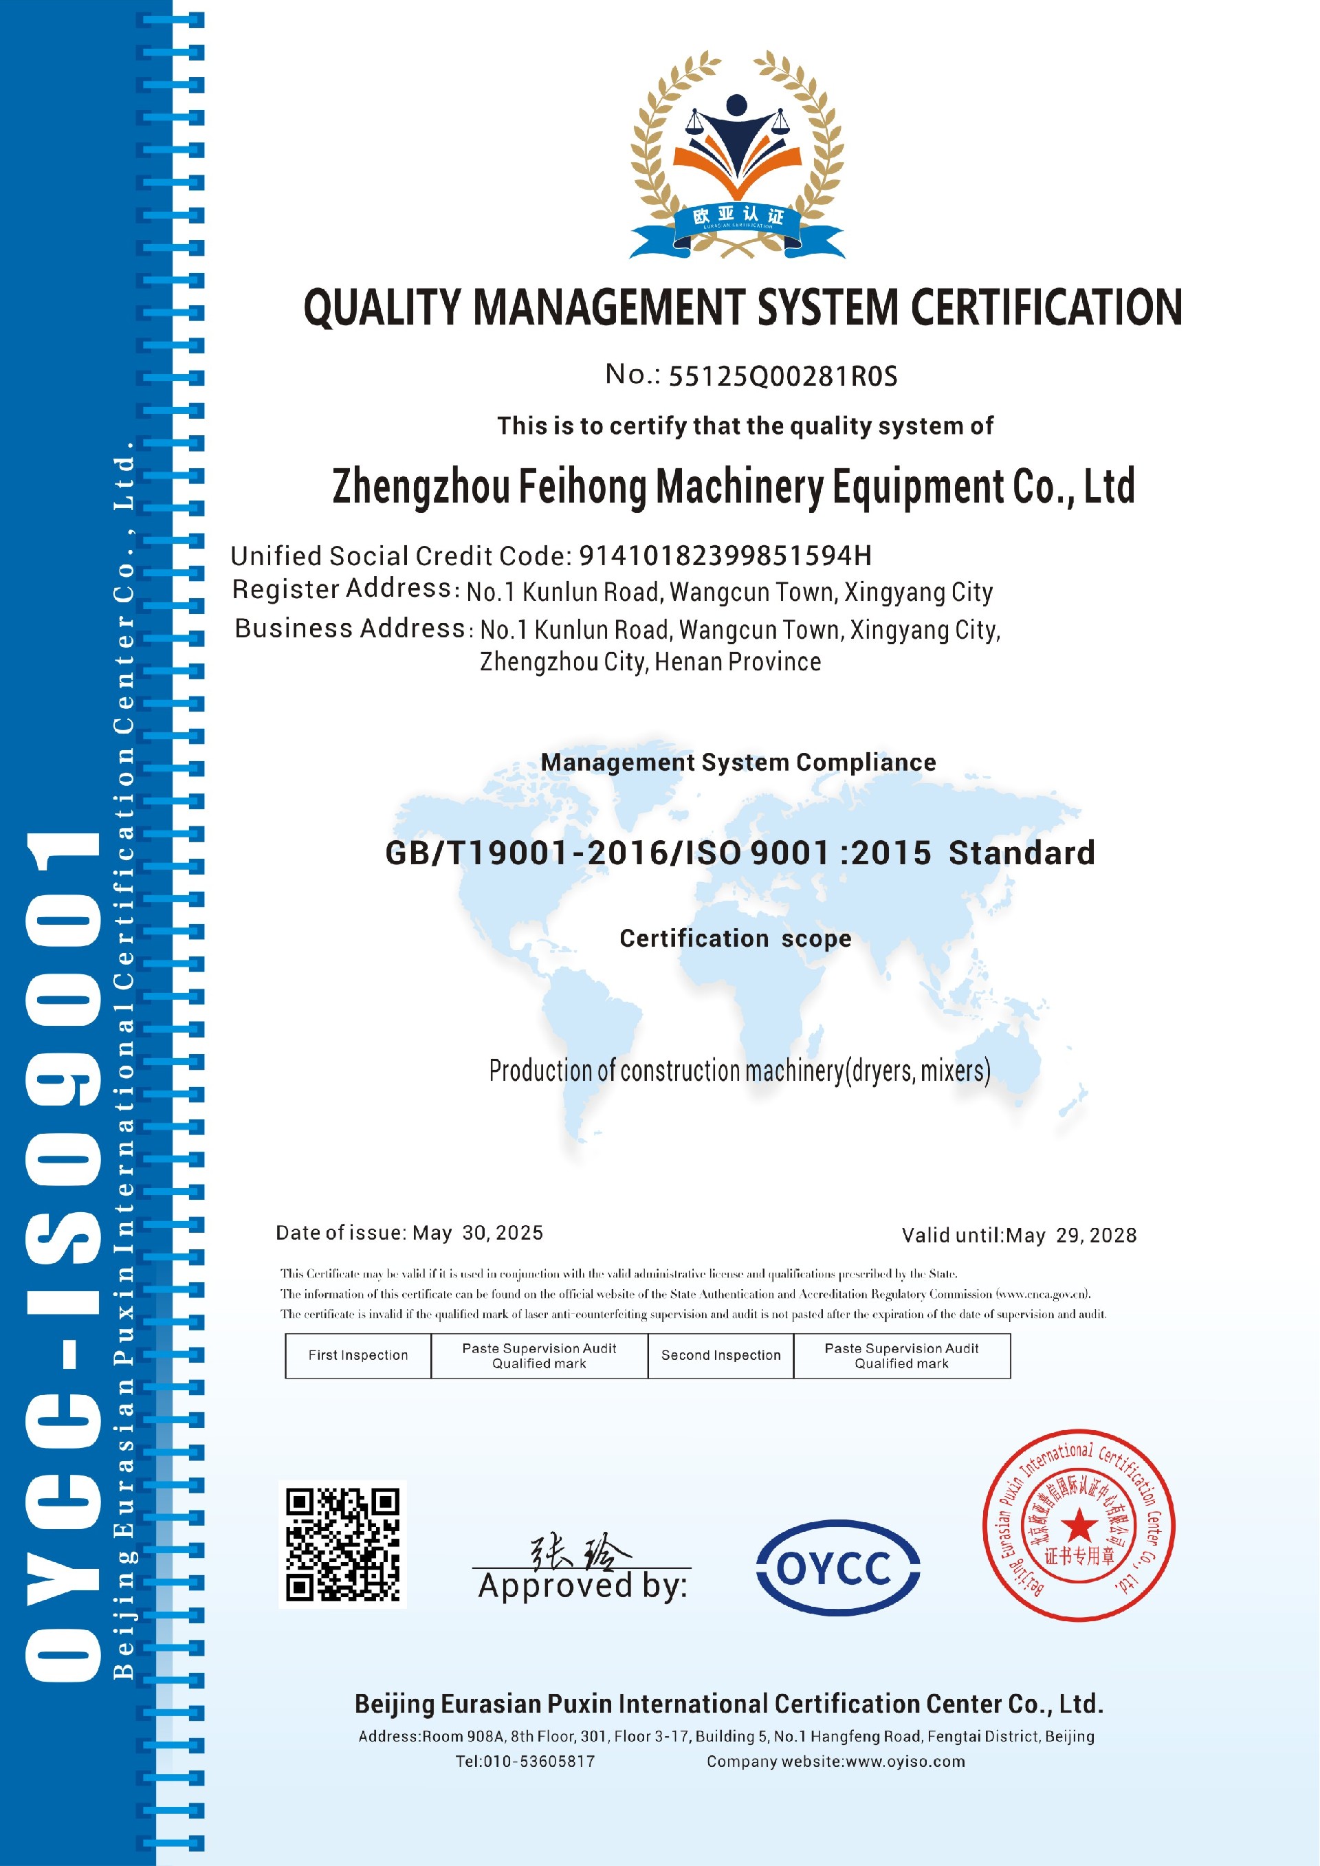1320x1866 pixels.
Task: Click the Zhengzhou Feihong Machinery company name
Action: 733,487
